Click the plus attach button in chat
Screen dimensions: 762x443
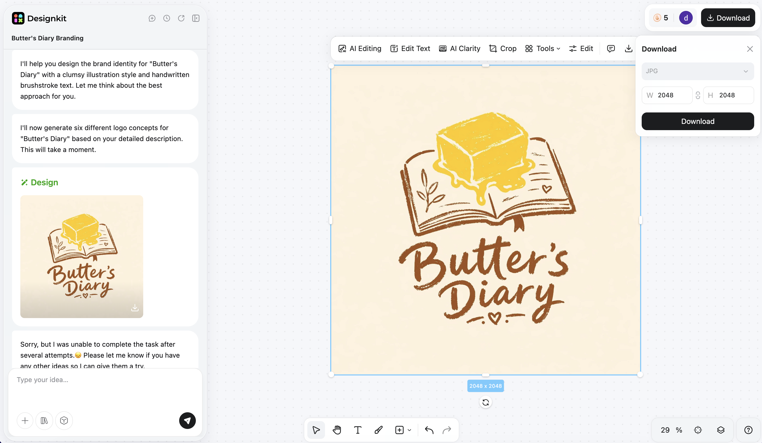tap(25, 420)
